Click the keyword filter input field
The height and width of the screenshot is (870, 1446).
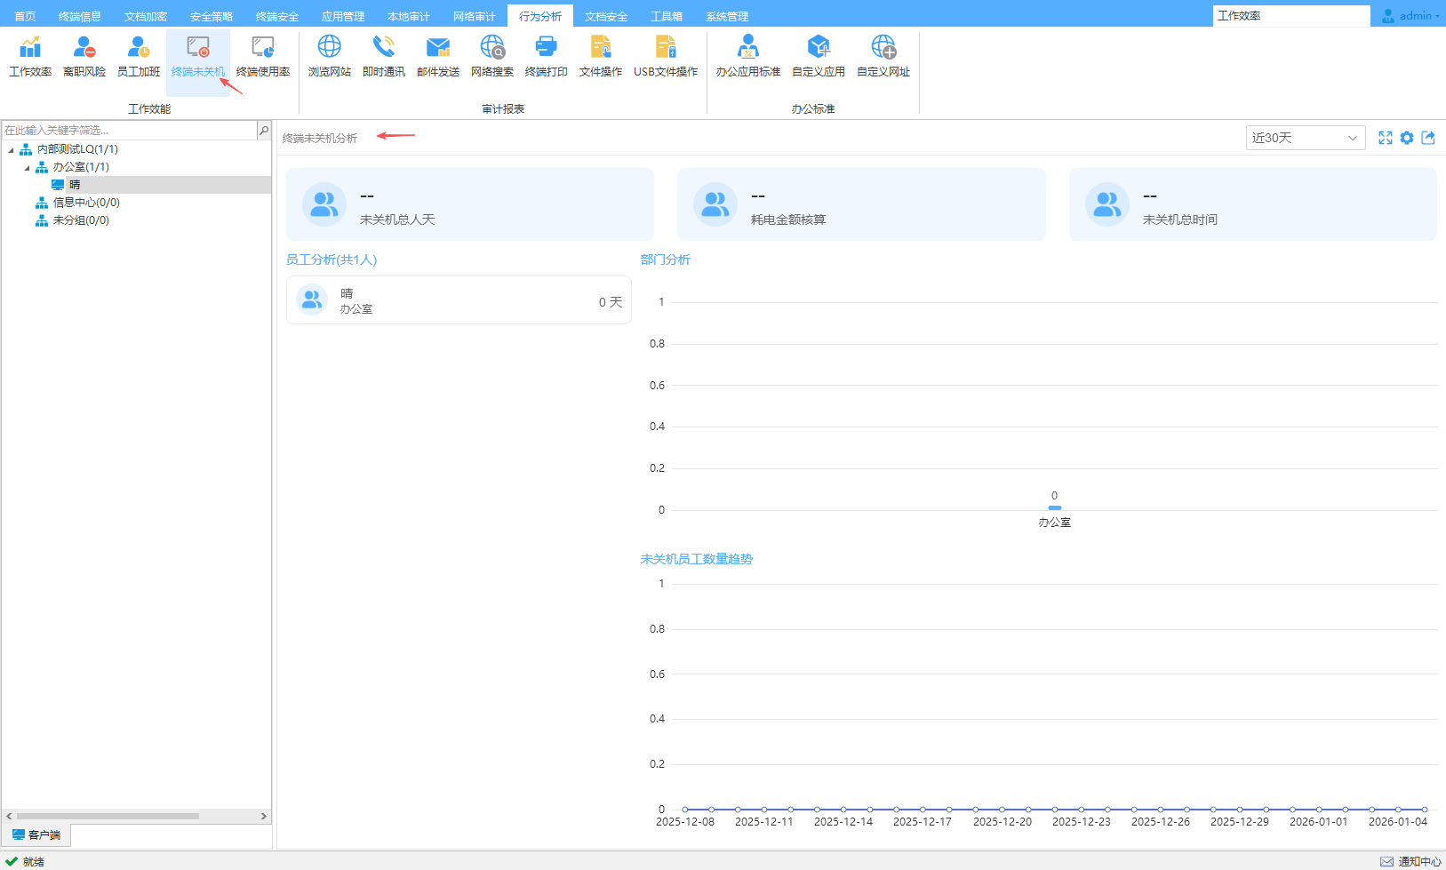click(x=129, y=131)
